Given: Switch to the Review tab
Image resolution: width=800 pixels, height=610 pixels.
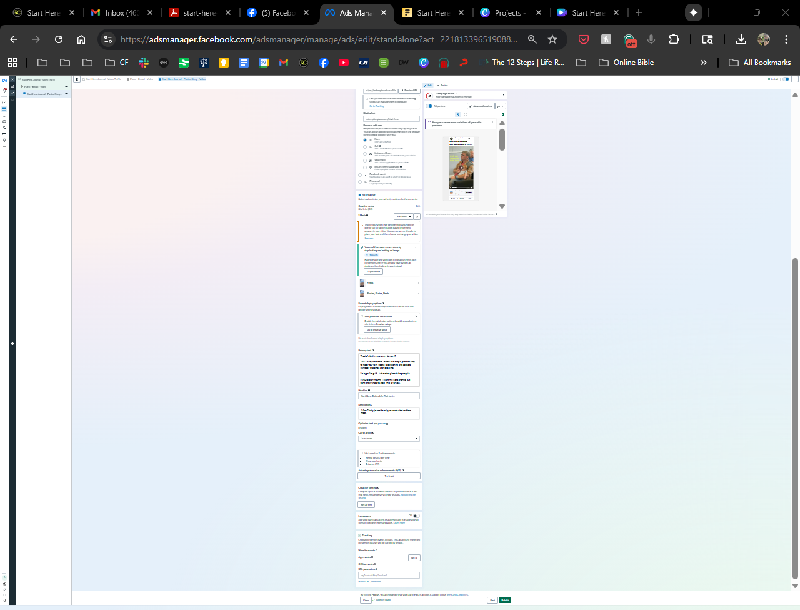Looking at the screenshot, I should [x=442, y=85].
